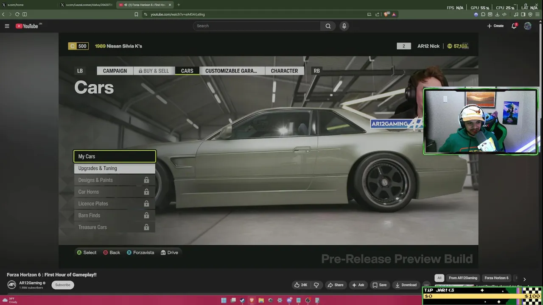Click the Share button under video

[335, 285]
